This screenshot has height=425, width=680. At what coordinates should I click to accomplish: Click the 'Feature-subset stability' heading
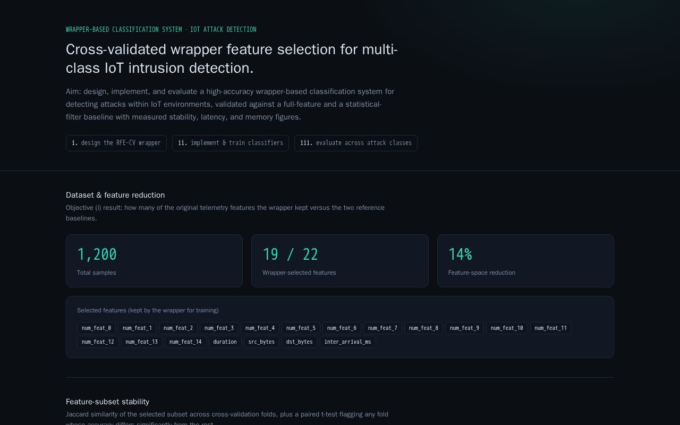coord(107,402)
